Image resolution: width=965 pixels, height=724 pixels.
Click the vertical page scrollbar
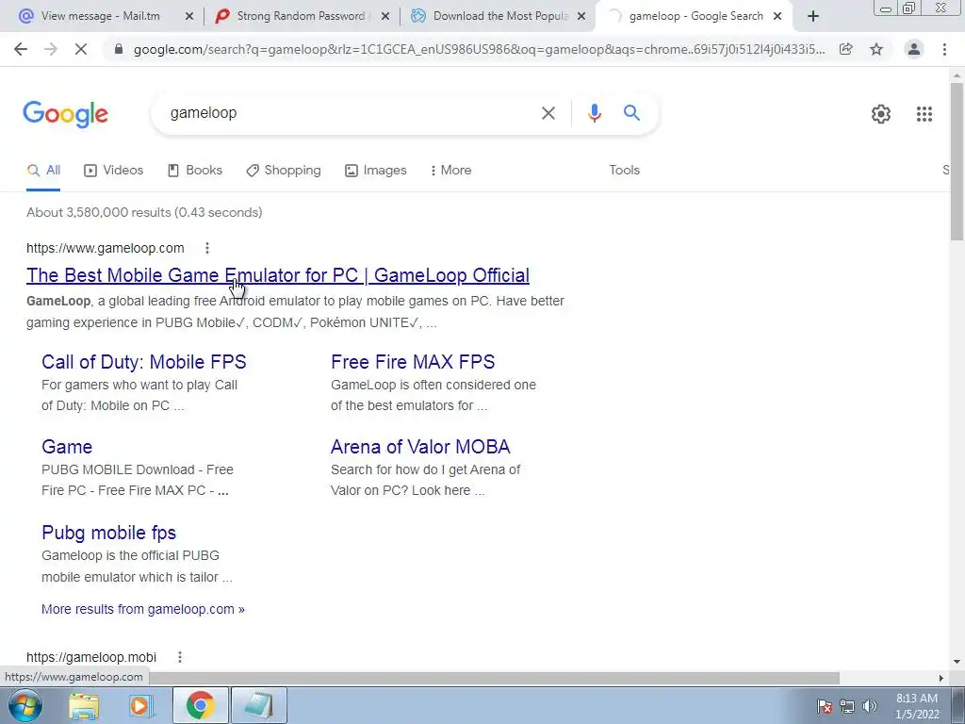pos(957,161)
